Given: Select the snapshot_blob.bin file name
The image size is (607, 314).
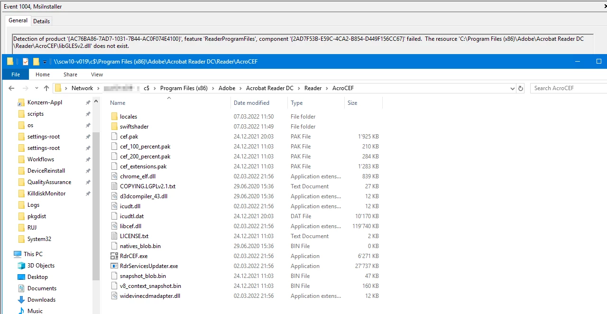Looking at the screenshot, I should point(143,276).
